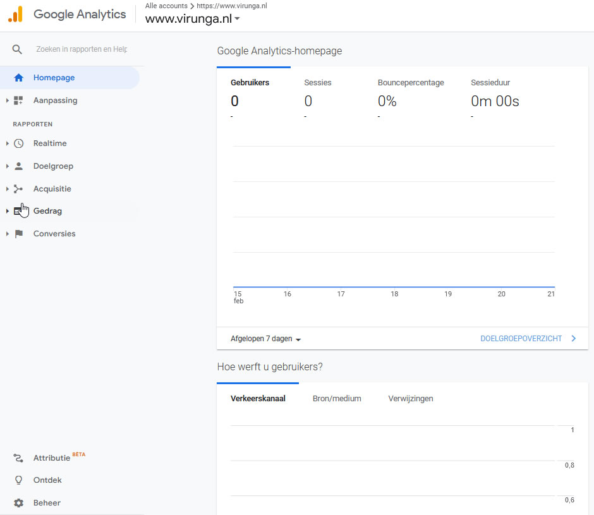Focus the Zoeken in rapporten search field

82,49
